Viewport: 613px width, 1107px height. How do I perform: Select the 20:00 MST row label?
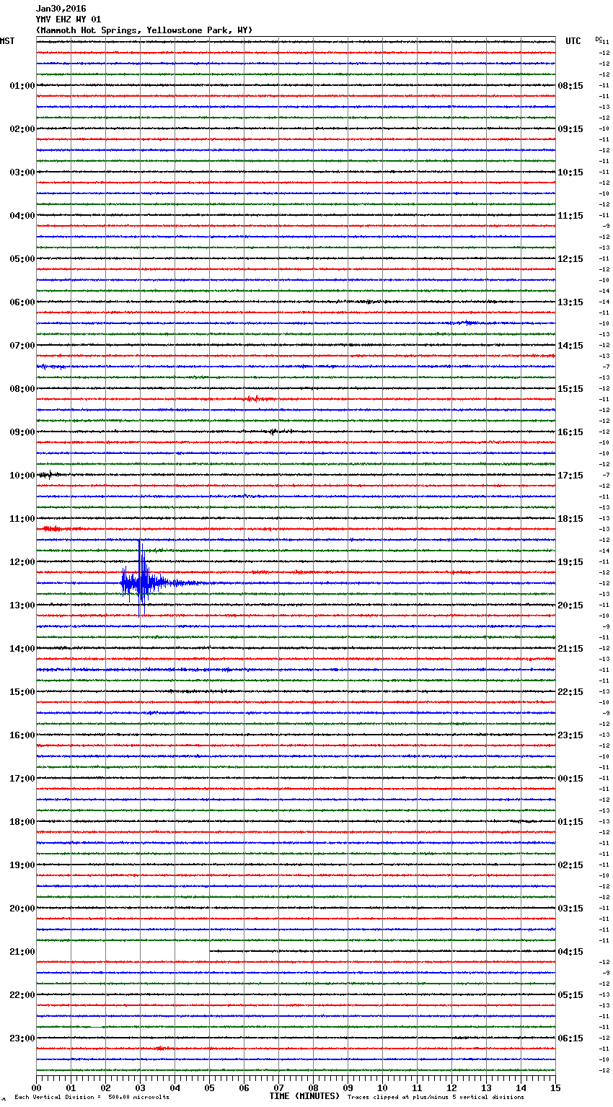22,909
